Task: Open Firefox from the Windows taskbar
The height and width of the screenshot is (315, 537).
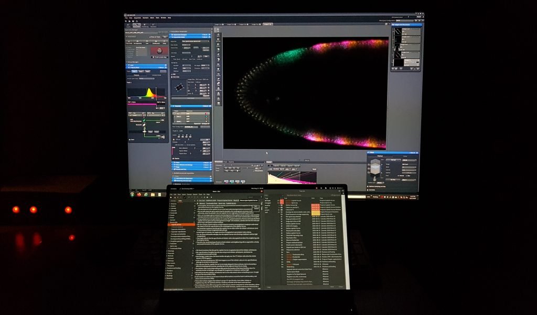Action: coord(139,195)
